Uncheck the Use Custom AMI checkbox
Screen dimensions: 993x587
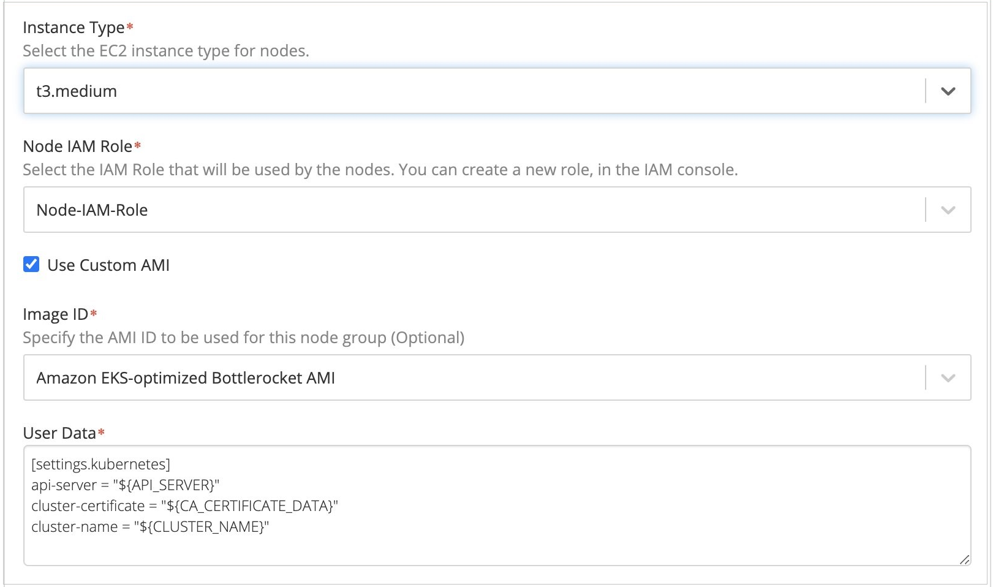pos(31,265)
